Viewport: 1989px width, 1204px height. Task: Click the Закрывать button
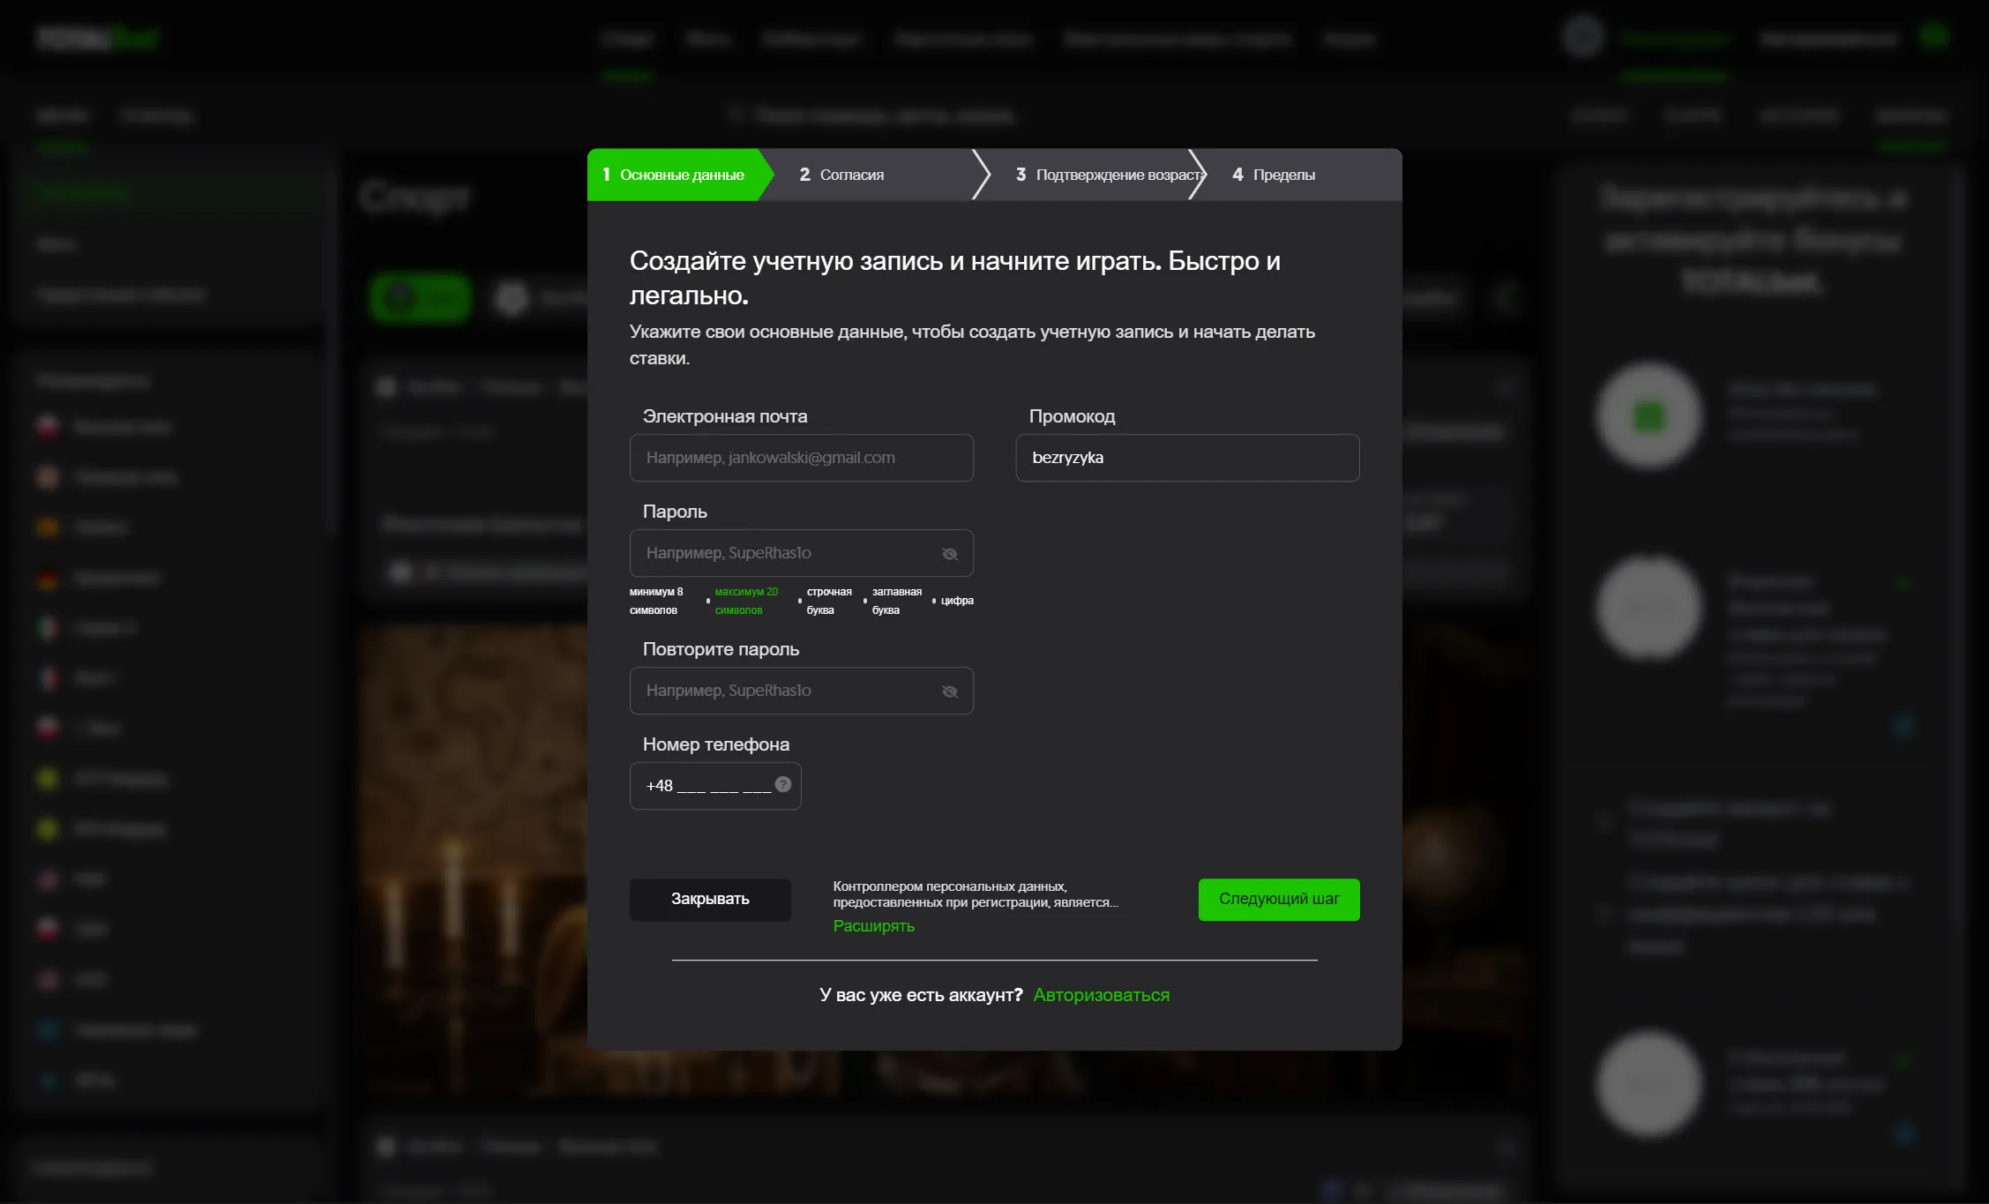(x=710, y=899)
